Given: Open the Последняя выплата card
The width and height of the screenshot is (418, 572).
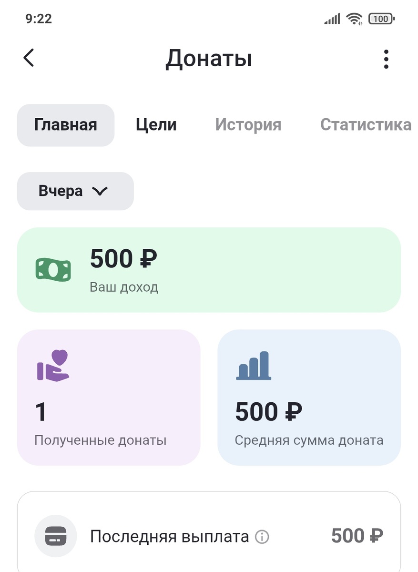Looking at the screenshot, I should [209, 536].
